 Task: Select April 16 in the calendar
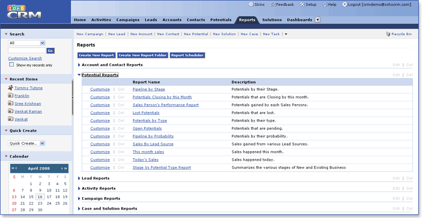click(40, 197)
